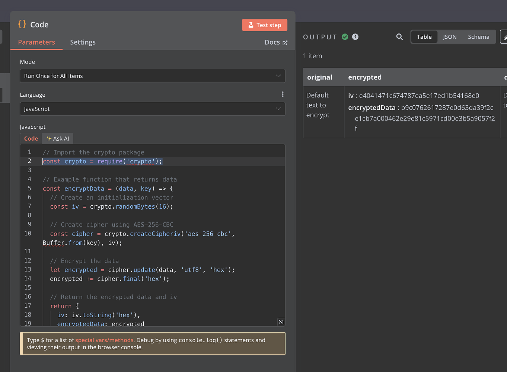Open the Ask AI tab
Image resolution: width=507 pixels, height=372 pixels.
[x=57, y=138]
